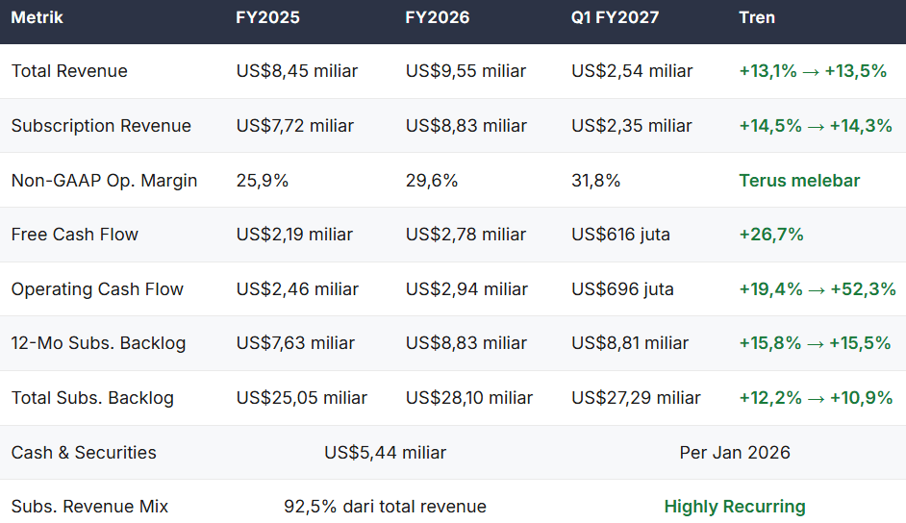Click the green Terus melebar trend text
906x523 pixels.
pyautogui.click(x=799, y=181)
